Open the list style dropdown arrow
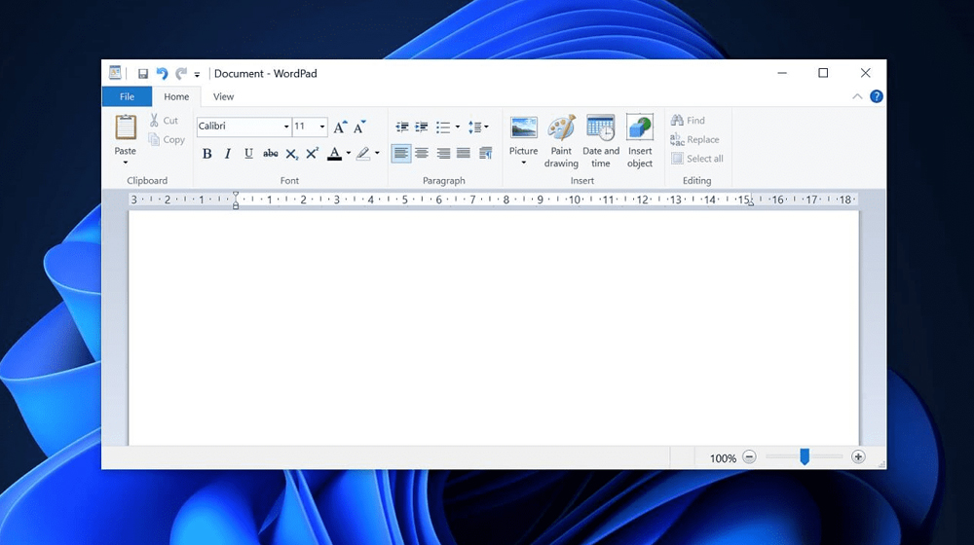The width and height of the screenshot is (974, 545). [x=458, y=127]
